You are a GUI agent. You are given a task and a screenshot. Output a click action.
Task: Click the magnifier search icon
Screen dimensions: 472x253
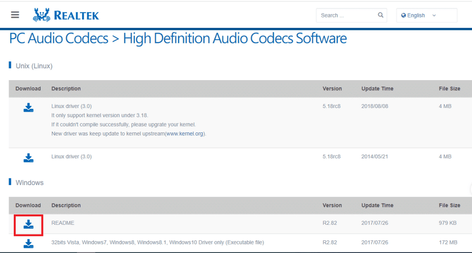click(x=380, y=15)
